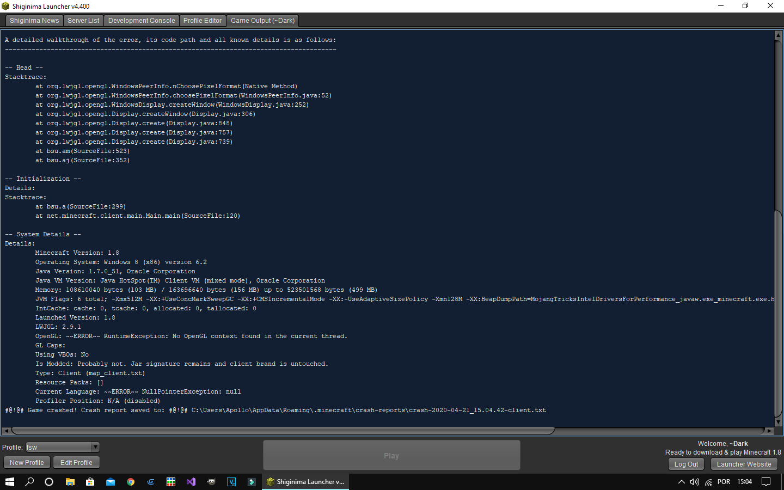Open Cortana circle icon on taskbar

49,482
